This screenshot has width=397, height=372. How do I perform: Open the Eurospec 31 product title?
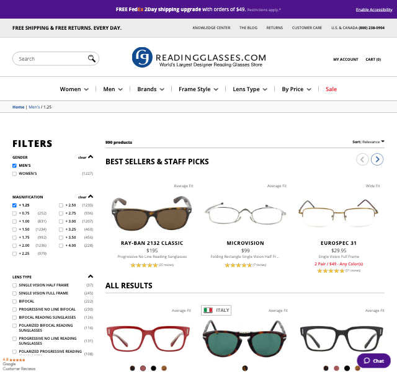pos(339,243)
